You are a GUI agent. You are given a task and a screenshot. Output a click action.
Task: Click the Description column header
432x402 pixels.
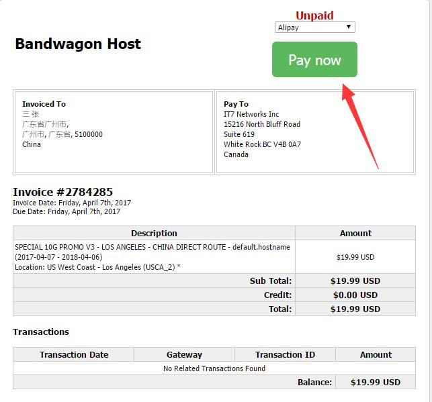(154, 234)
